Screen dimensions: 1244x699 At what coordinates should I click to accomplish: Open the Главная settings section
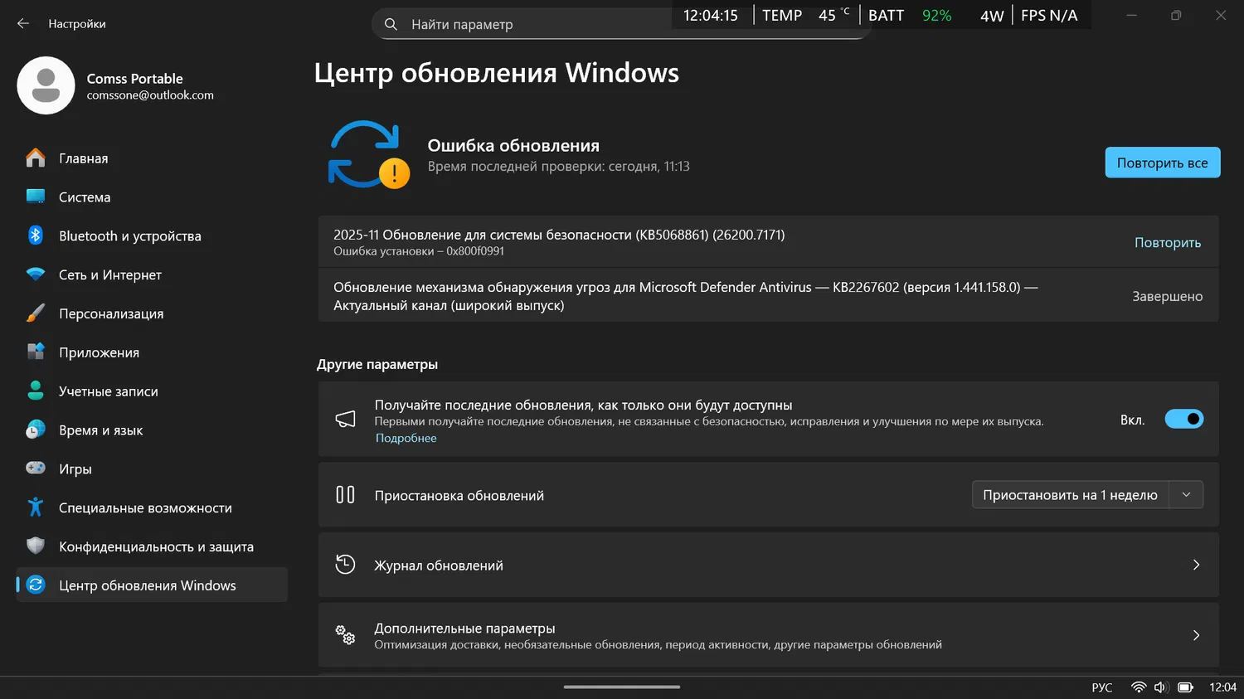152,158
